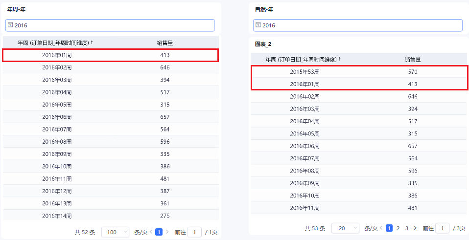Click calendar icon in 年周-年 filter
Image resolution: width=469 pixels, height=240 pixels.
(x=10, y=25)
